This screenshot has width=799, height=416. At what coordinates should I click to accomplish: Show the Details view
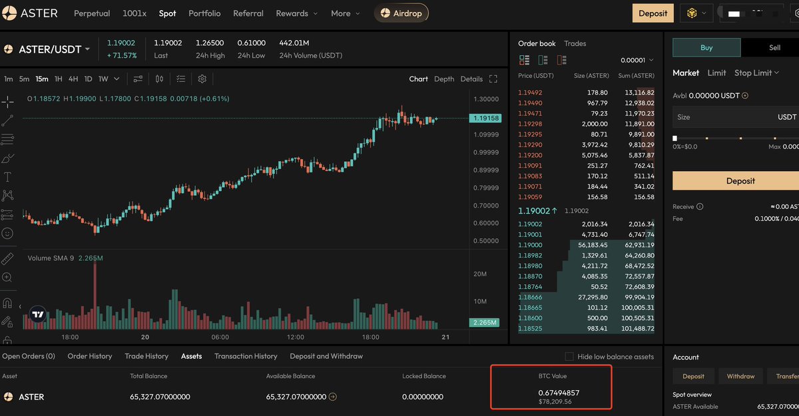[x=471, y=79]
